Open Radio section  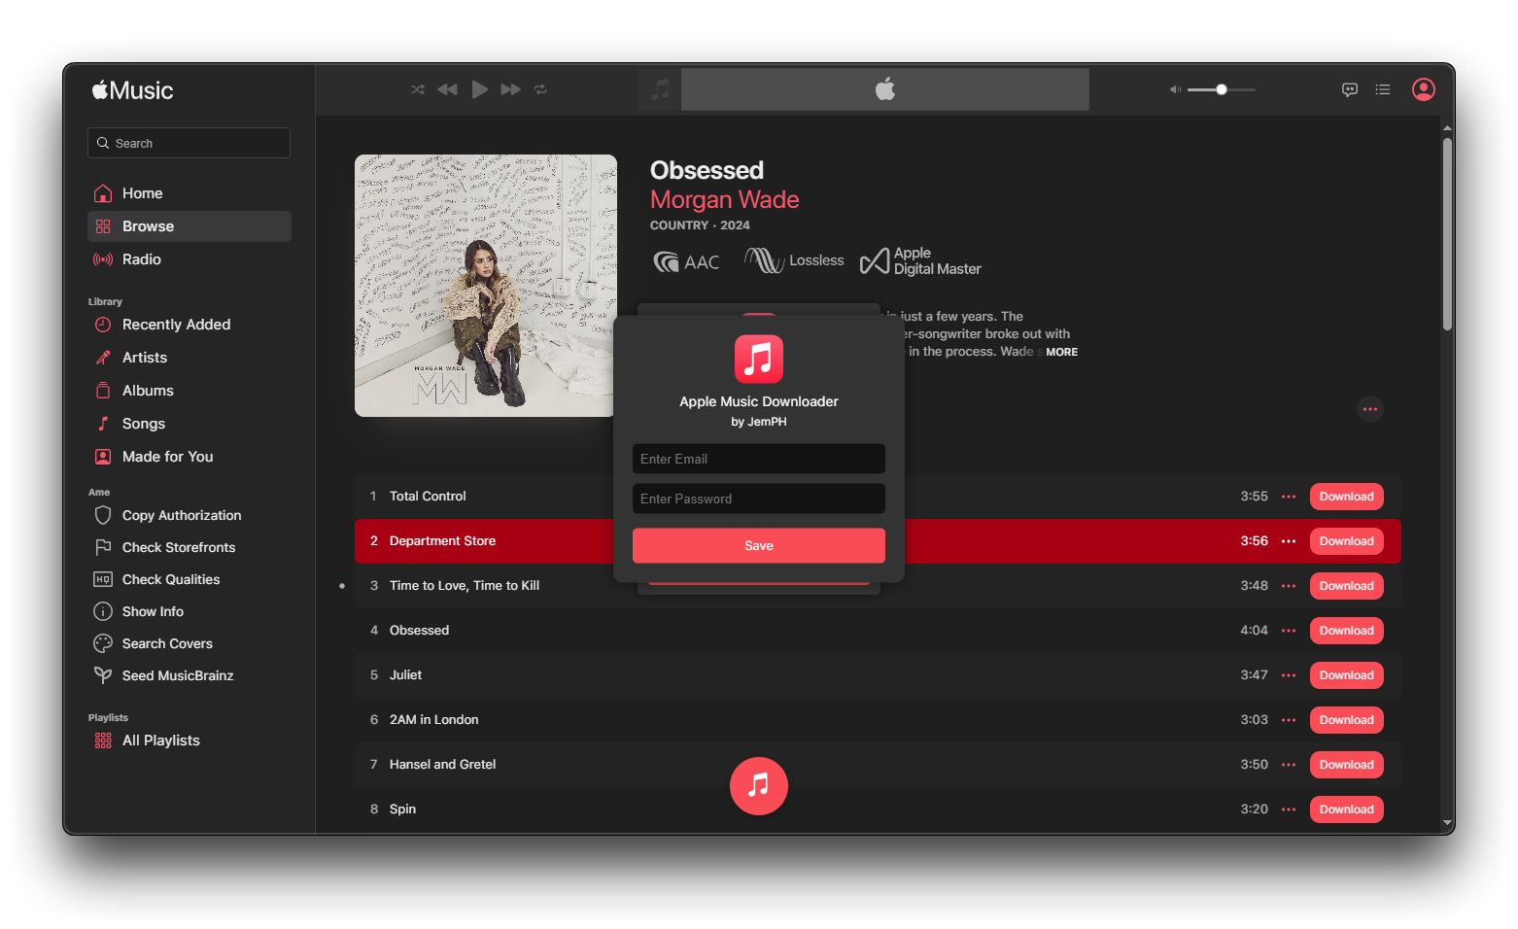click(x=190, y=259)
